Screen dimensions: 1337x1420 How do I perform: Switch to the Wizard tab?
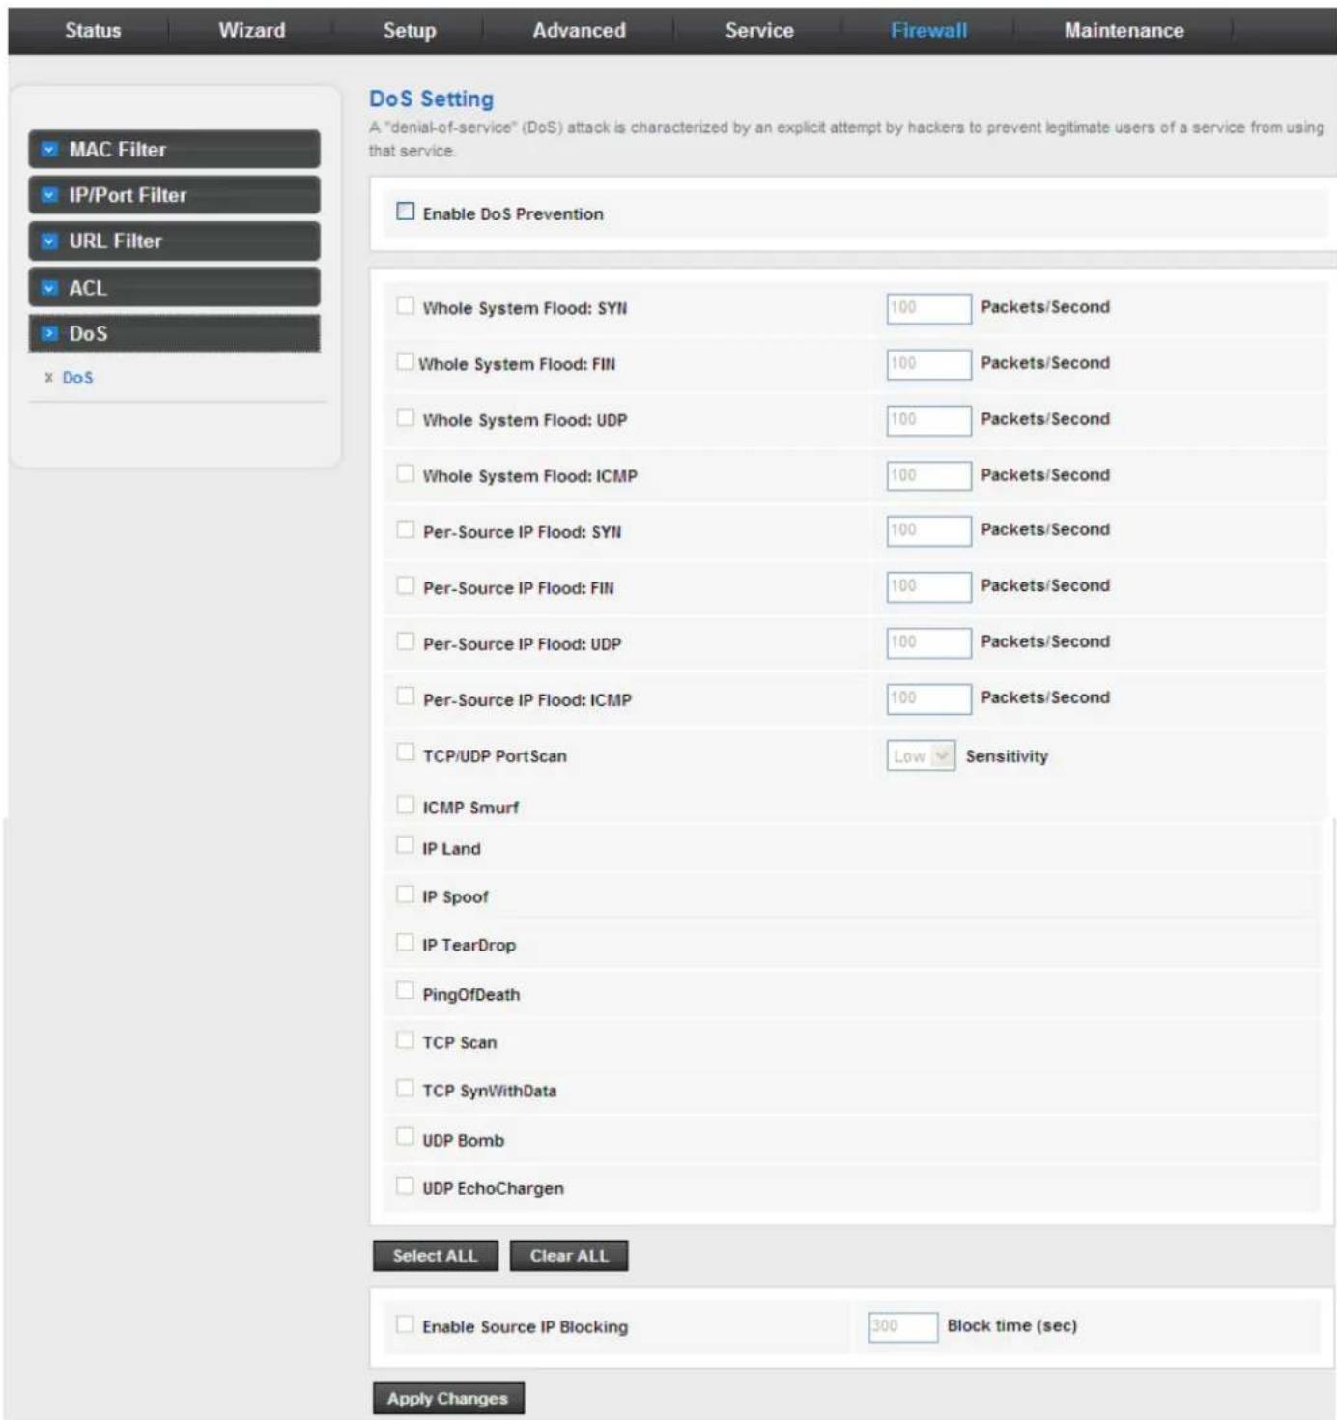tap(252, 30)
